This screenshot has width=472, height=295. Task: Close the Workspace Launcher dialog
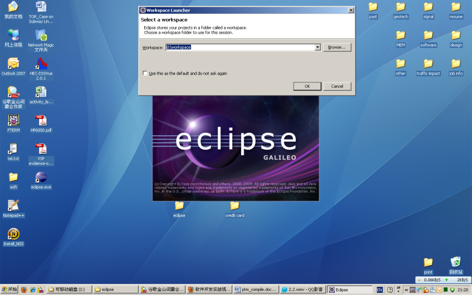351,10
